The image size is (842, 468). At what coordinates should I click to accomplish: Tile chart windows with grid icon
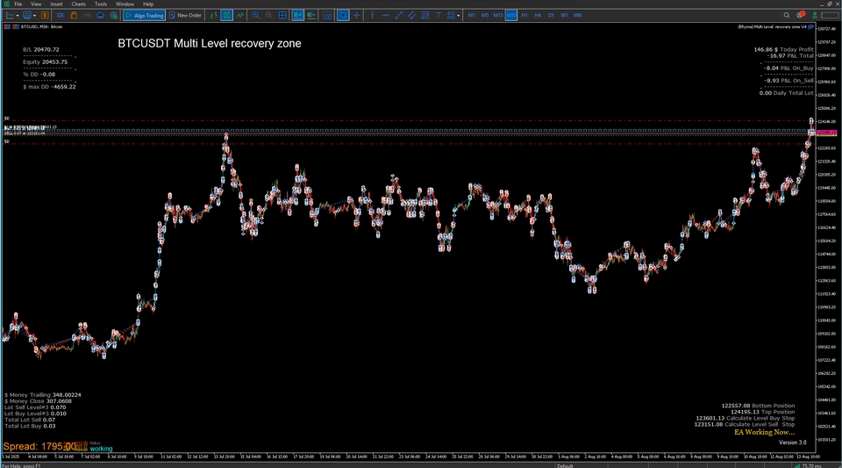(x=284, y=15)
